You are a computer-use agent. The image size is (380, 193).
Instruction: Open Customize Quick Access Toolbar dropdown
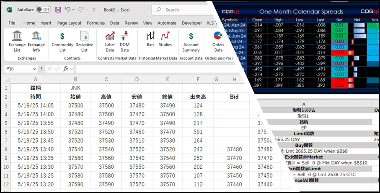[94, 10]
